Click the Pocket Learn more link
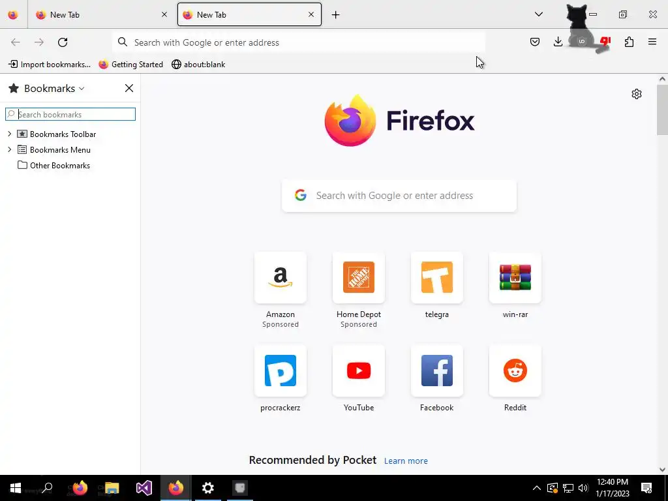This screenshot has height=501, width=668. point(406,461)
